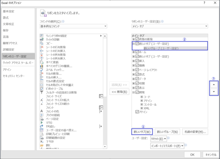This screenshot has width=220, height=159.
Task: Click the 印刷プレビューと印刷 icon
Action: [x=42, y=134]
